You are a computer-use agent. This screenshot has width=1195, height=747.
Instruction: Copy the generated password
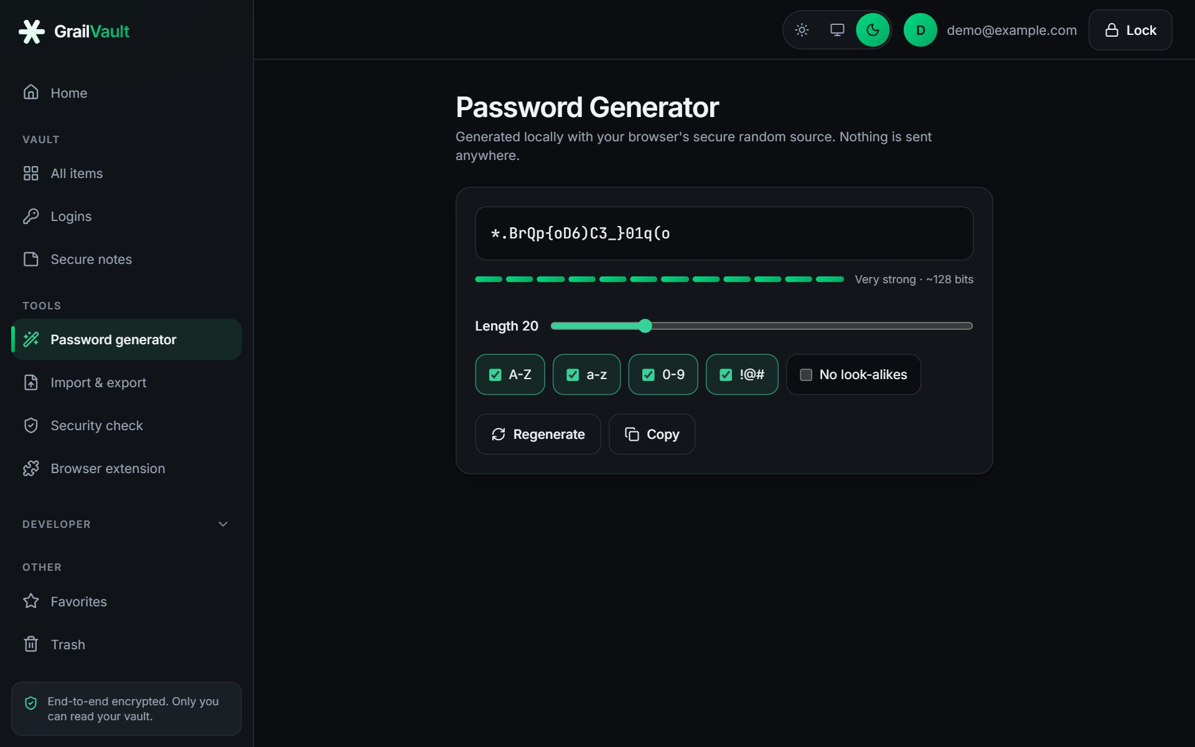pyautogui.click(x=652, y=434)
